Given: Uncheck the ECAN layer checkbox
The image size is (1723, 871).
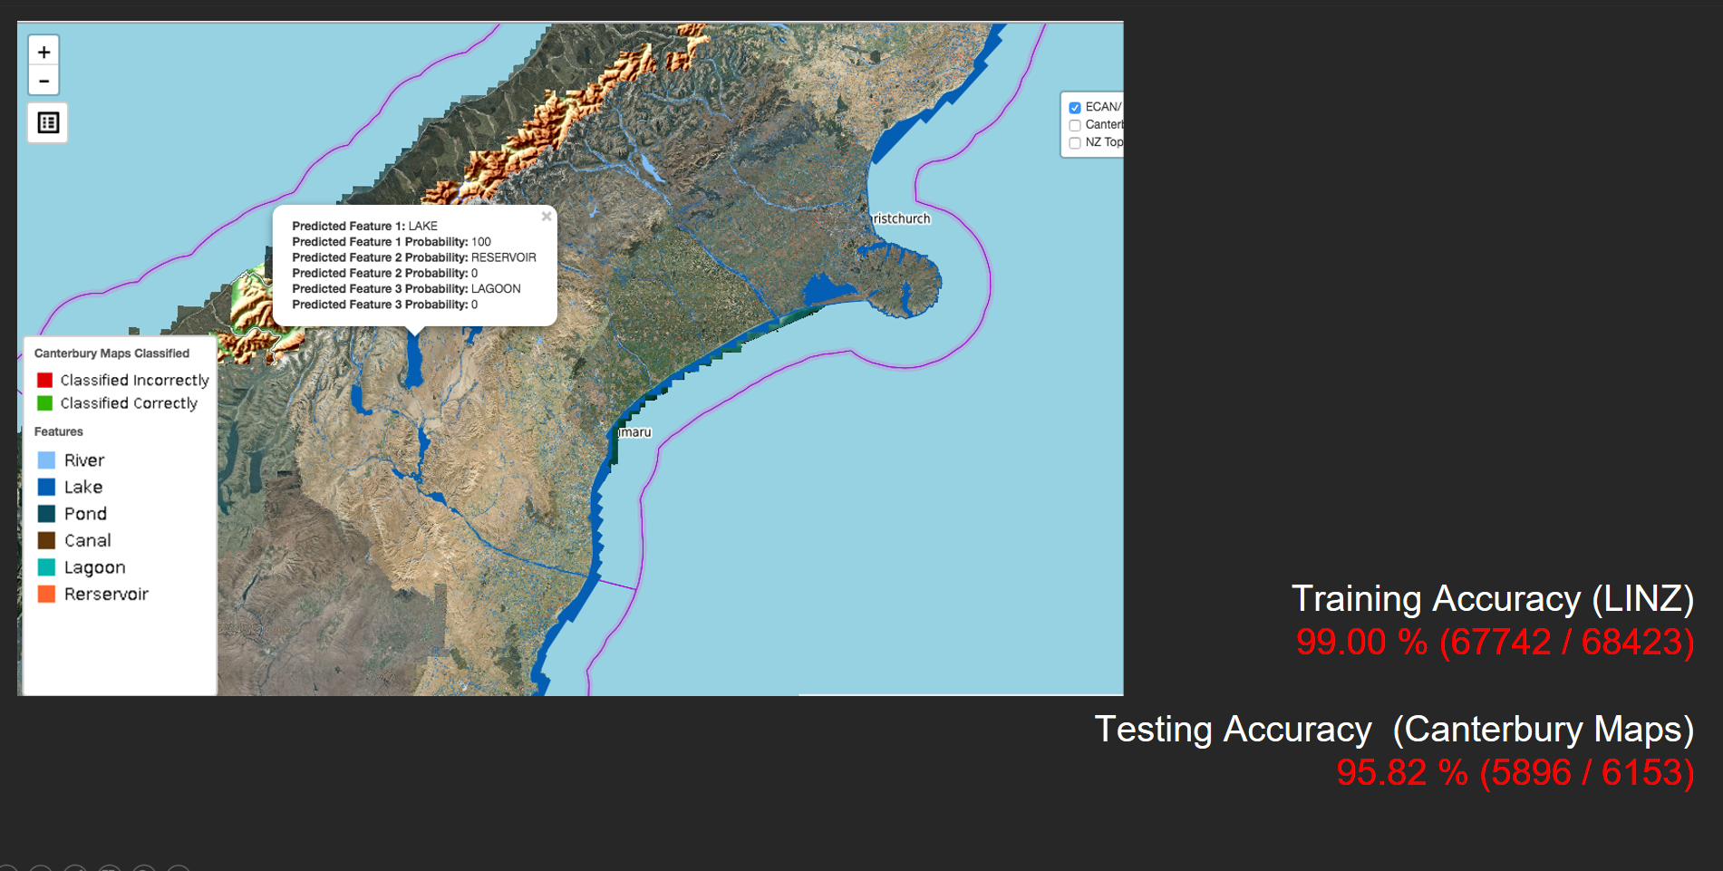Looking at the screenshot, I should (x=1075, y=108).
